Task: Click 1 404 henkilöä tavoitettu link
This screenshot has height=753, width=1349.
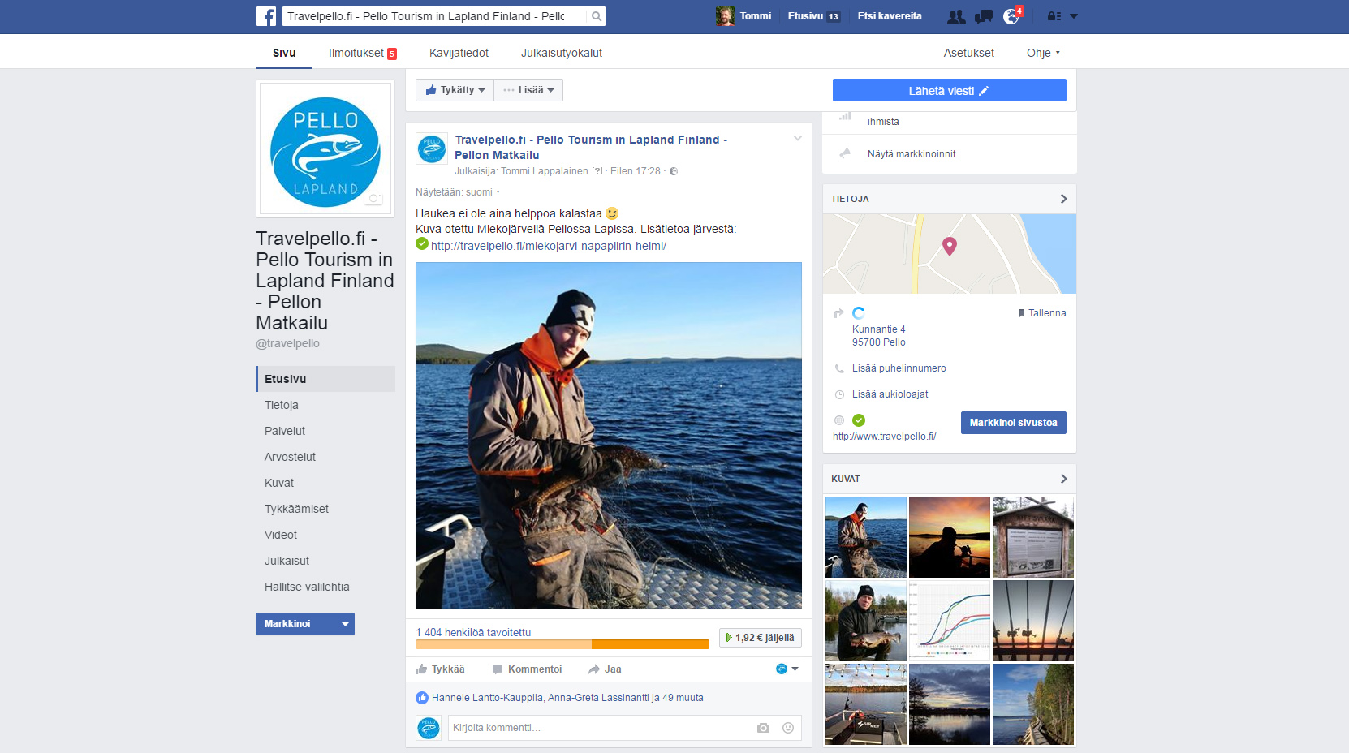Action: coord(473,632)
